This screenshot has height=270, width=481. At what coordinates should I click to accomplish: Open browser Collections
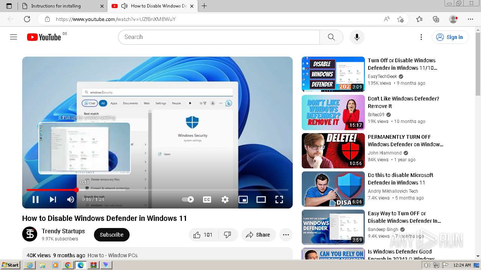tap(436, 19)
